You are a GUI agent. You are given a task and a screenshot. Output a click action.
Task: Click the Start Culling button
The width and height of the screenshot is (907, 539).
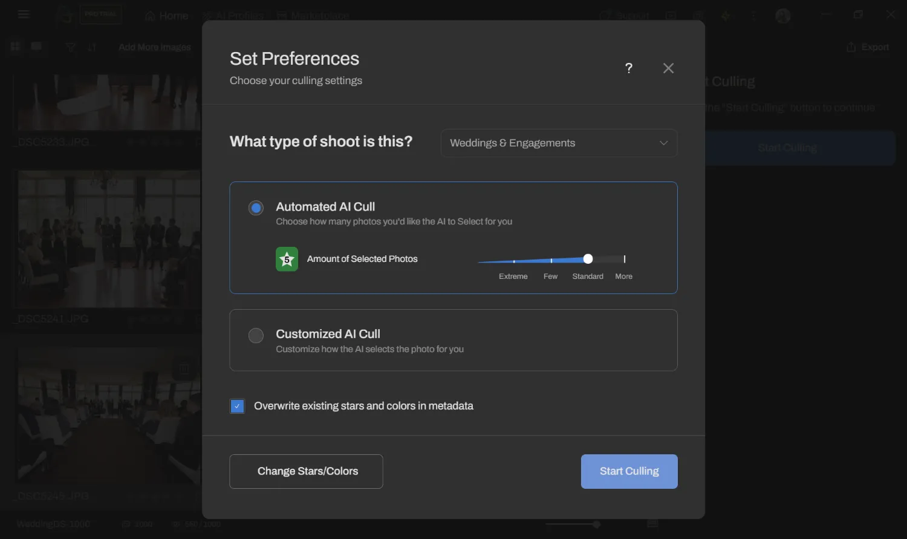pyautogui.click(x=629, y=471)
